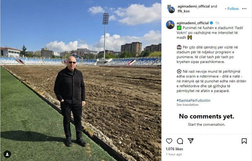252x161 pixels.
Task: Click the caption author profile picture
Action: tap(170, 25)
